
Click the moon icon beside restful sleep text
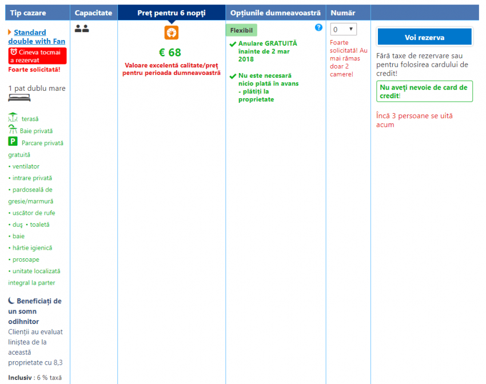(11, 301)
